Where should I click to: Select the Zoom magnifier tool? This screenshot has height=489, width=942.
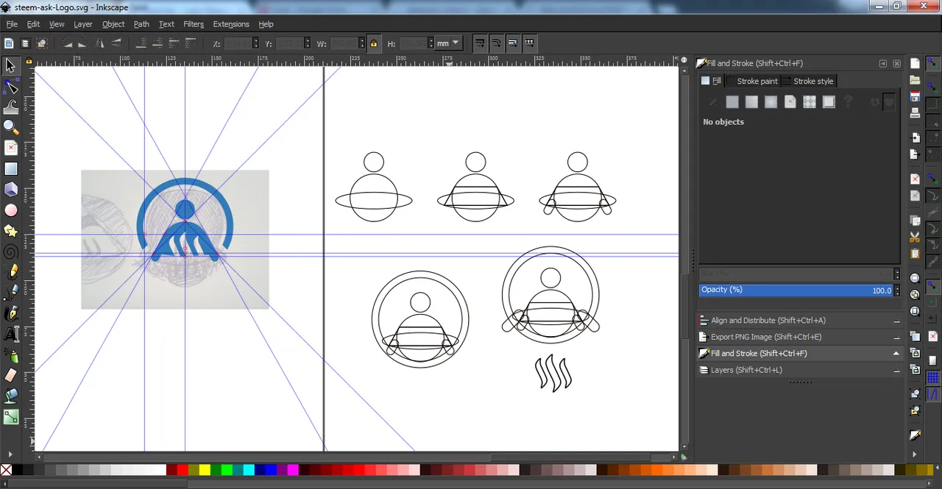(x=10, y=128)
